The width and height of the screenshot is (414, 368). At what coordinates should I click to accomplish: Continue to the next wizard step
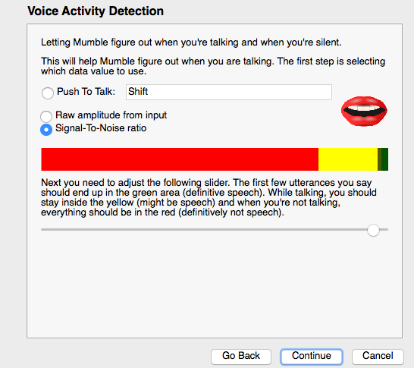312,357
